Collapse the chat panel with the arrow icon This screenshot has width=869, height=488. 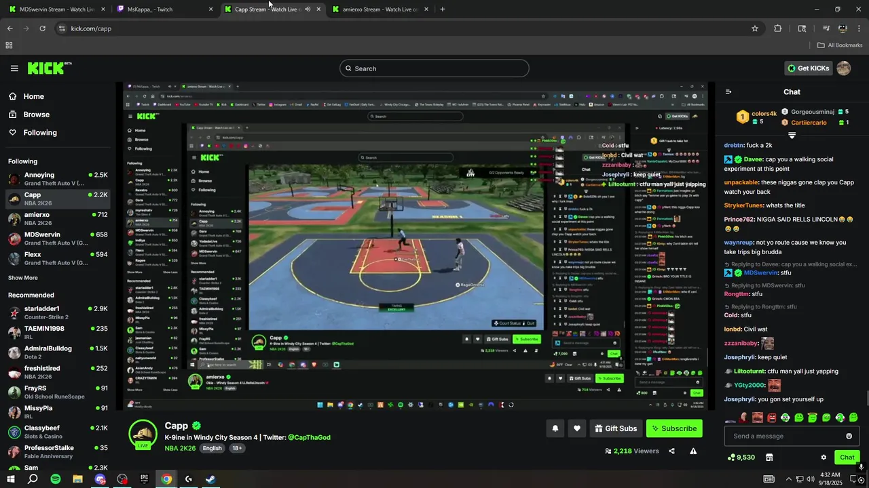tap(728, 92)
